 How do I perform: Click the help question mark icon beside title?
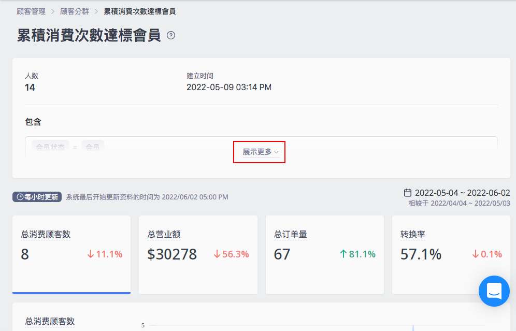(171, 35)
